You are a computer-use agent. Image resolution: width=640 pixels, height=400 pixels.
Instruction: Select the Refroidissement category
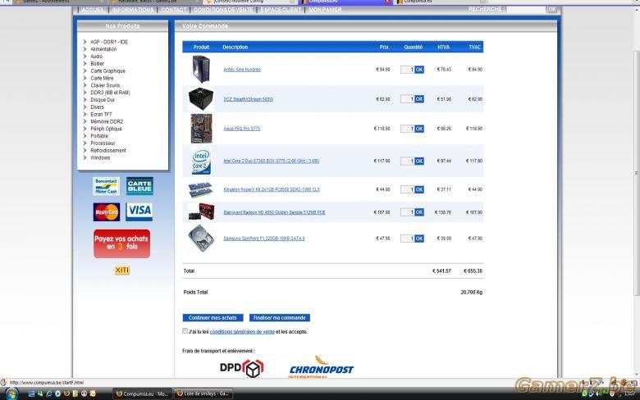click(x=108, y=151)
